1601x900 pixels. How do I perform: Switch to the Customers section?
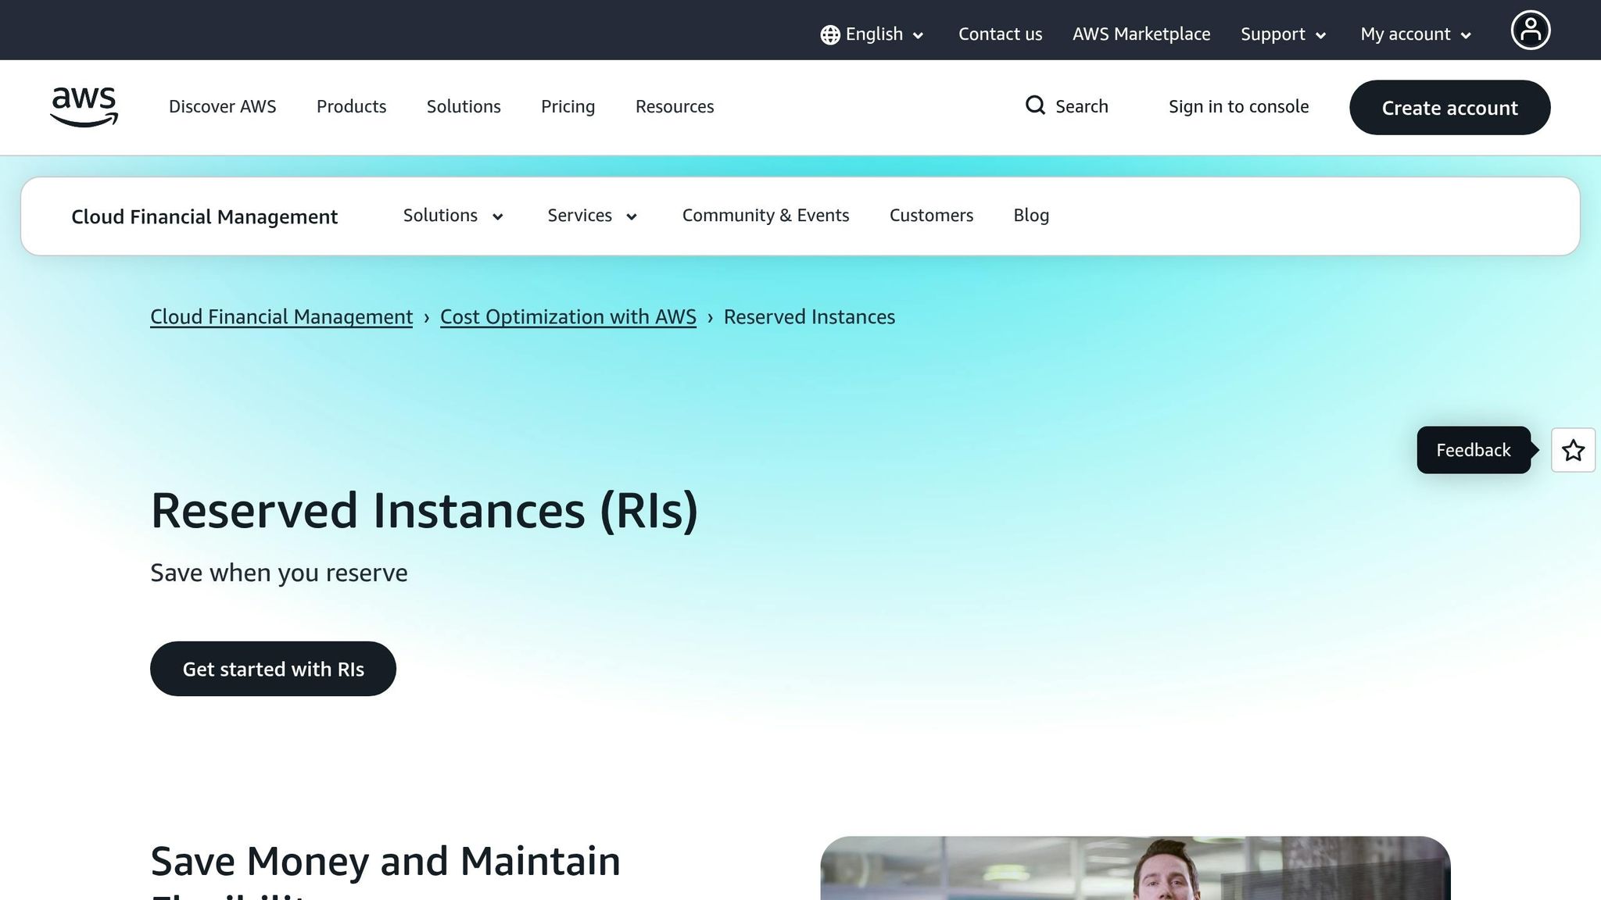click(931, 216)
